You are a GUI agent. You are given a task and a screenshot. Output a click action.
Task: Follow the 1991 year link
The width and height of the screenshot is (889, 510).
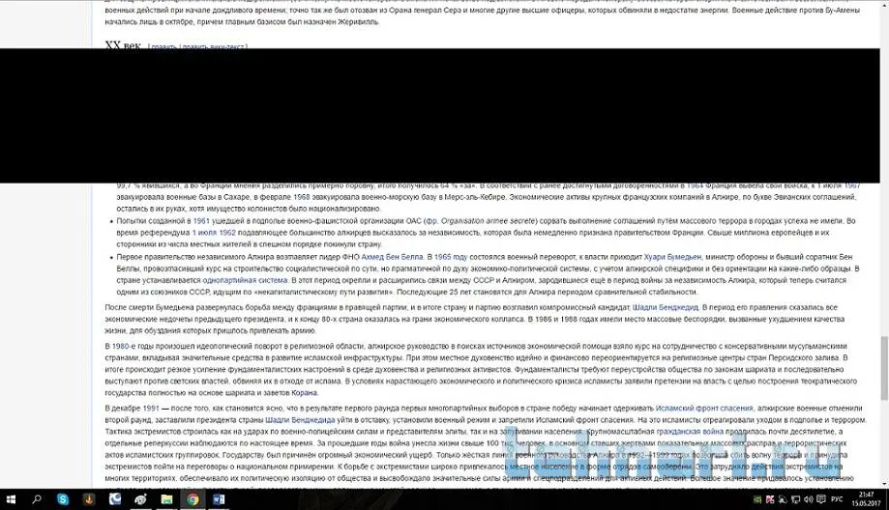click(151, 409)
